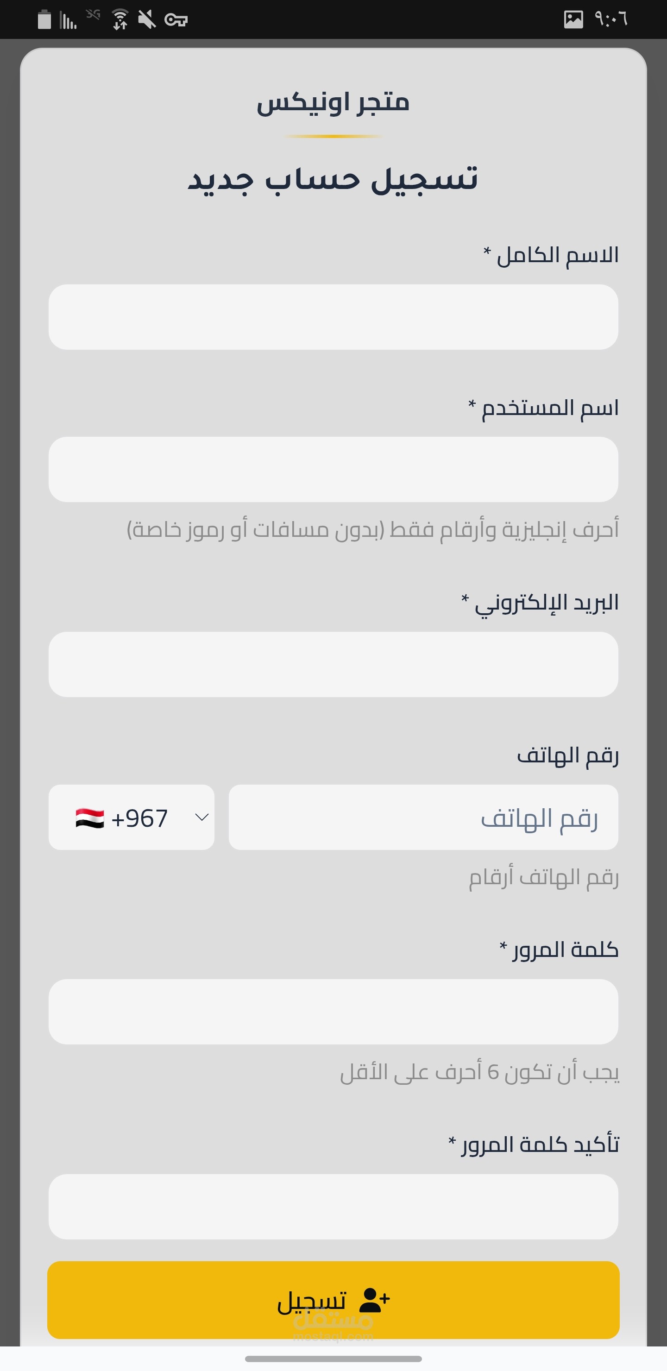Tap the متجر اونيكس store title
This screenshot has height=1371, width=667.
click(333, 101)
